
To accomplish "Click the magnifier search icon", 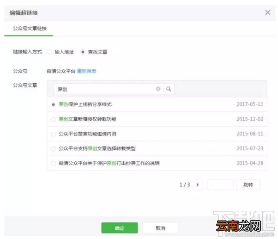I will 169,89.
